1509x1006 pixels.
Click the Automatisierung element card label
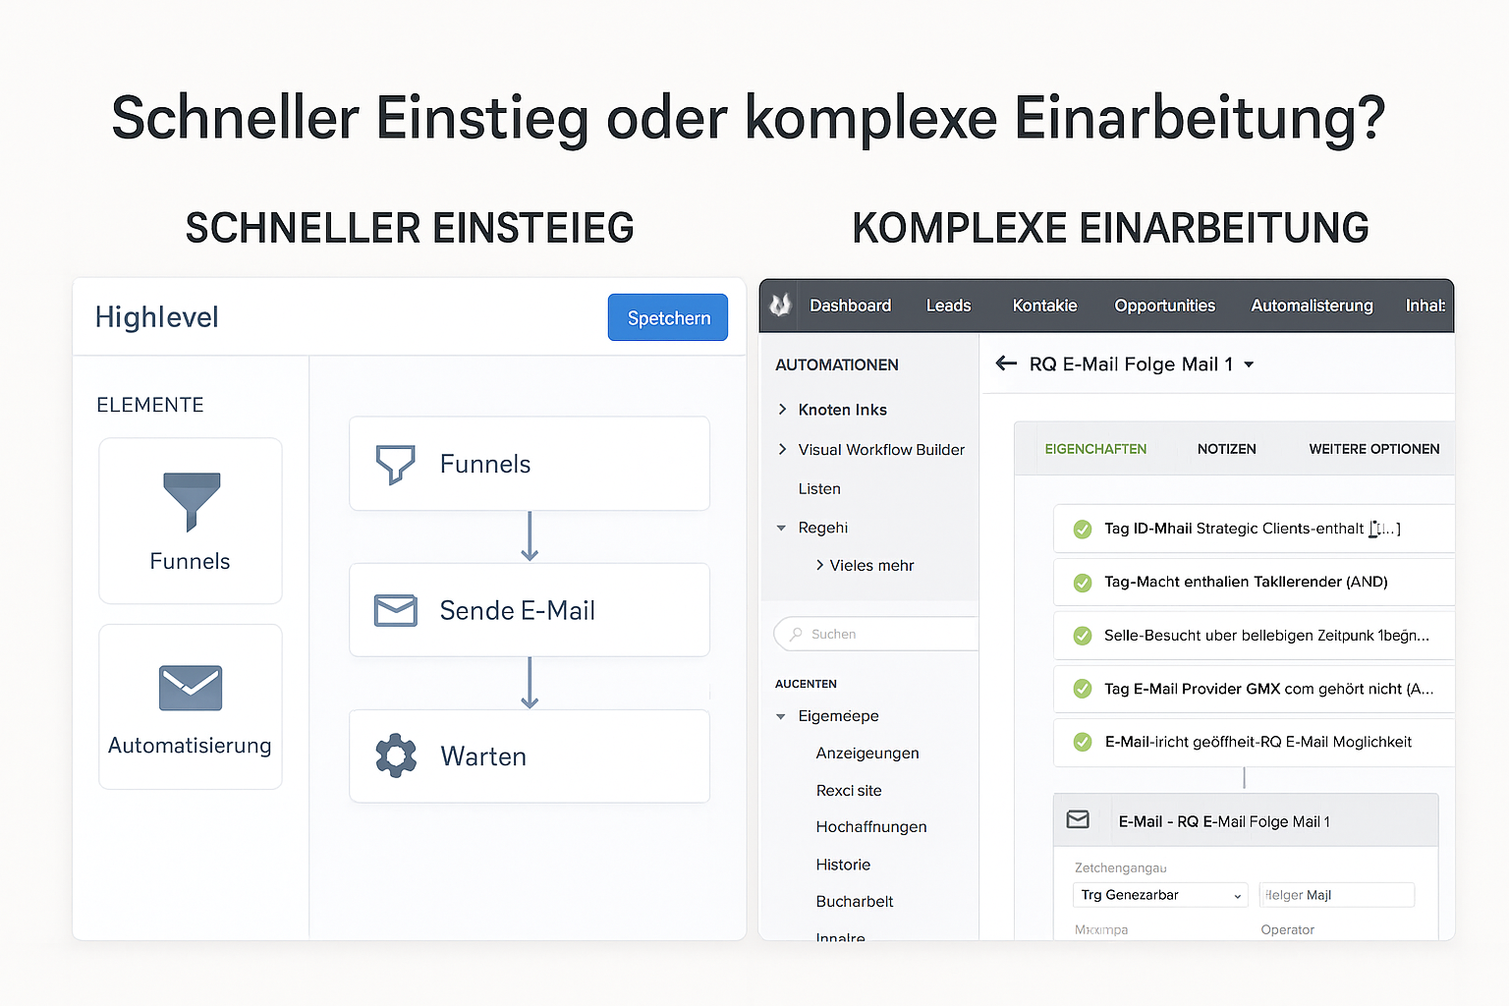click(190, 746)
